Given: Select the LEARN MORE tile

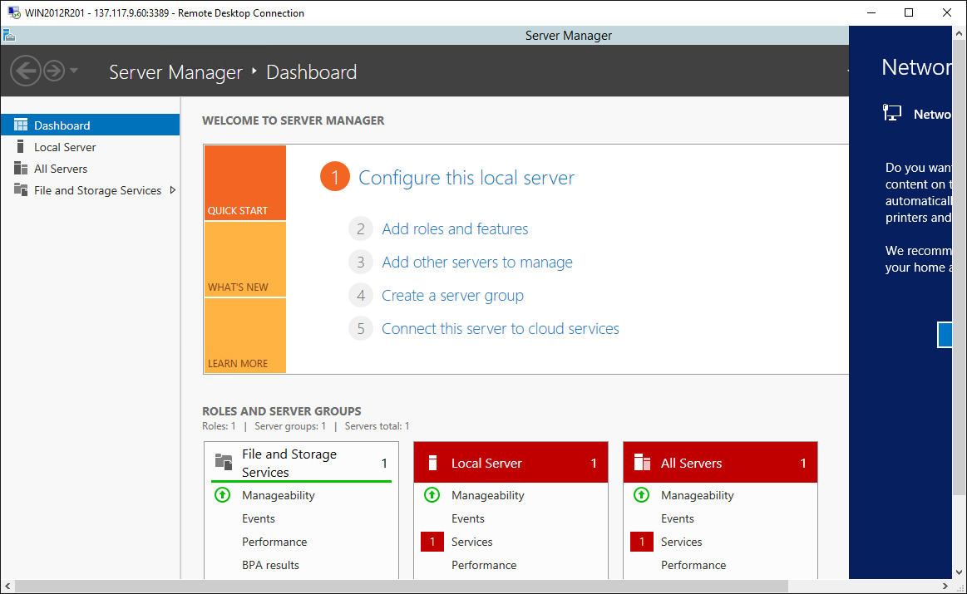Looking at the screenshot, I should [244, 336].
